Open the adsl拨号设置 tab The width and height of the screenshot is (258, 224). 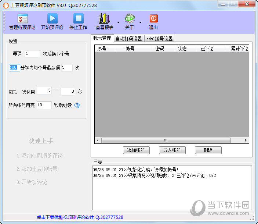[x=159, y=39]
